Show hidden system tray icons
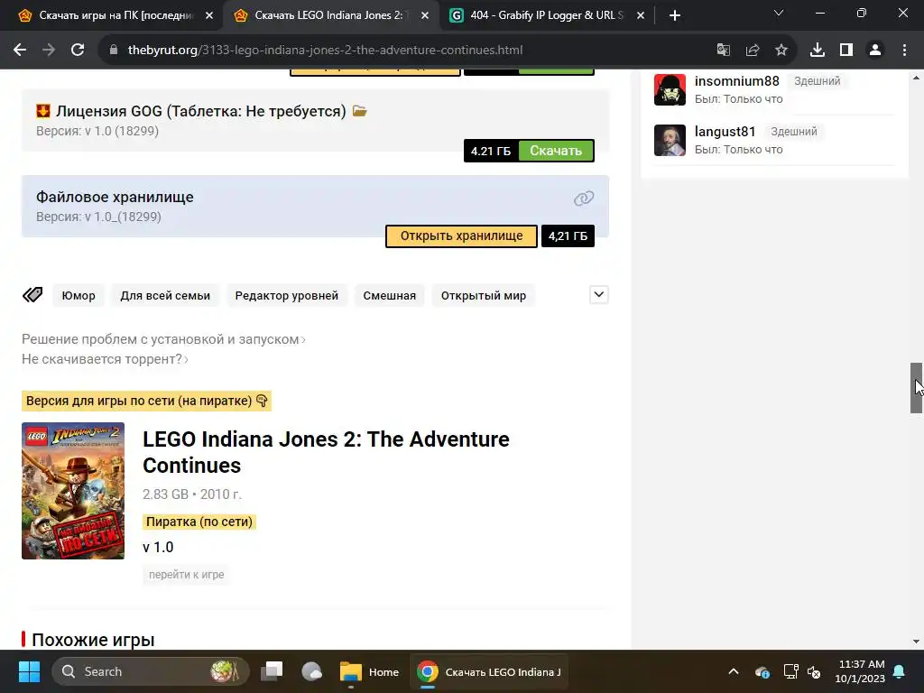The width and height of the screenshot is (924, 693). 734,671
